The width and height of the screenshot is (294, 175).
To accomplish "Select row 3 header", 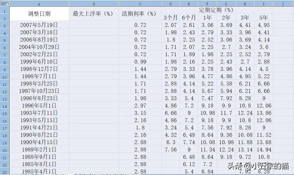I will tap(5, 25).
